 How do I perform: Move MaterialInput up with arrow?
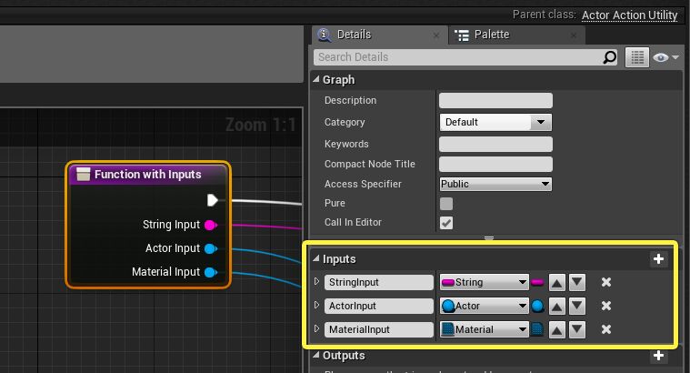(x=556, y=329)
